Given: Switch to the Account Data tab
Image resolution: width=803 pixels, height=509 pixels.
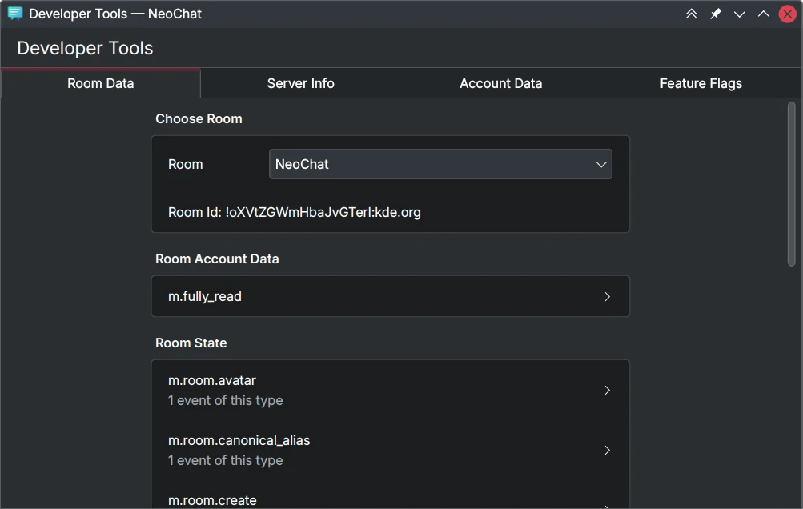Looking at the screenshot, I should coord(501,83).
